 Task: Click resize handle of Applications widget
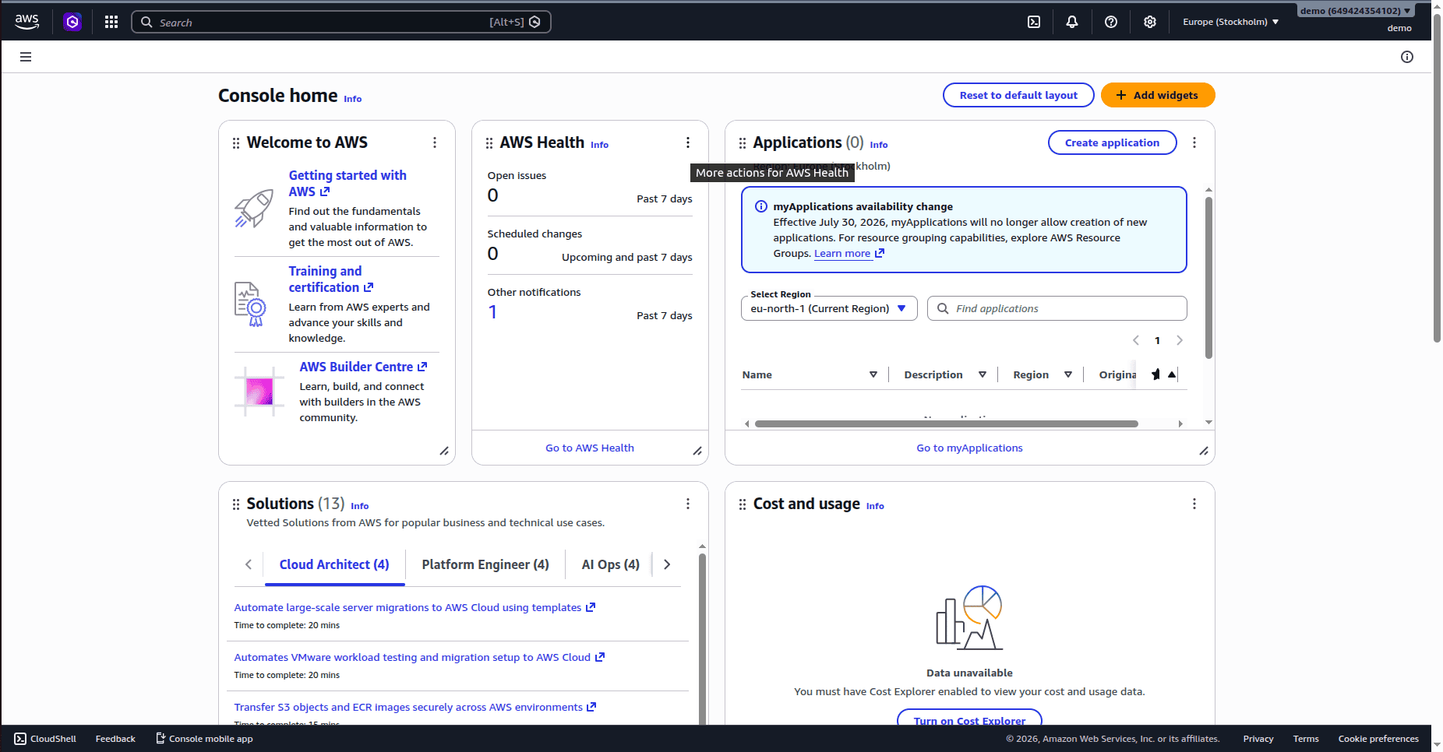[x=1204, y=451]
